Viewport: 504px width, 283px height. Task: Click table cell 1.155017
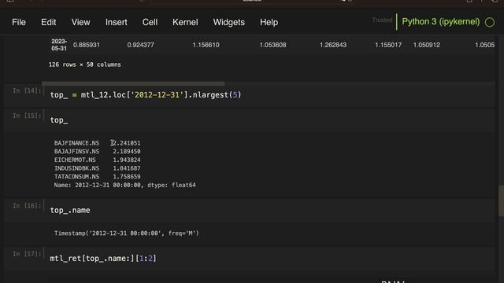point(388,45)
